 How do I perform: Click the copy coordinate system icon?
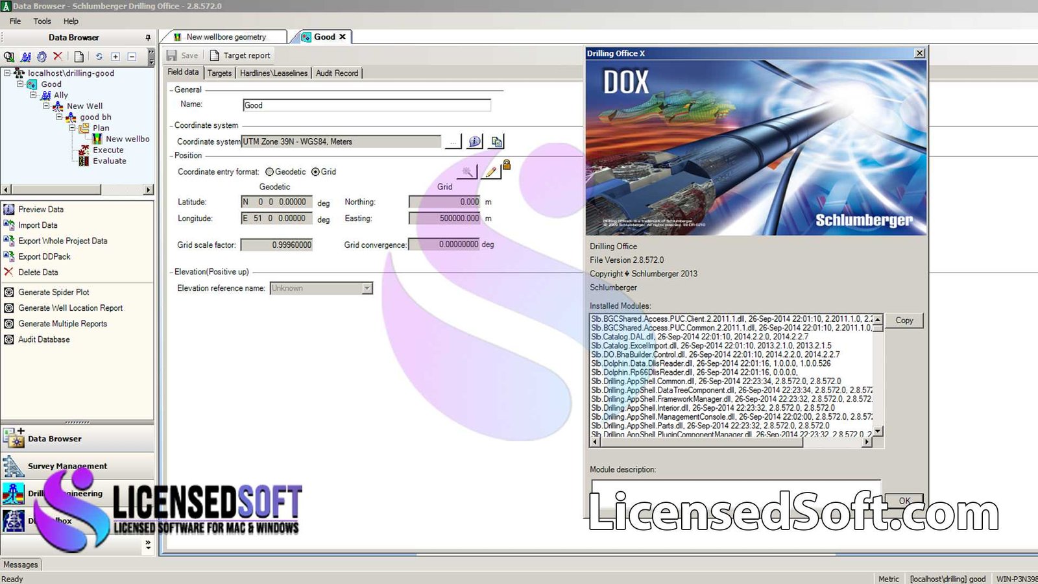496,141
